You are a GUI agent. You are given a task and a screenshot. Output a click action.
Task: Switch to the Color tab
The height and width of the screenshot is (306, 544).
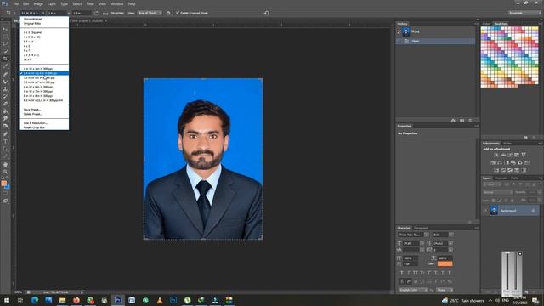click(486, 24)
